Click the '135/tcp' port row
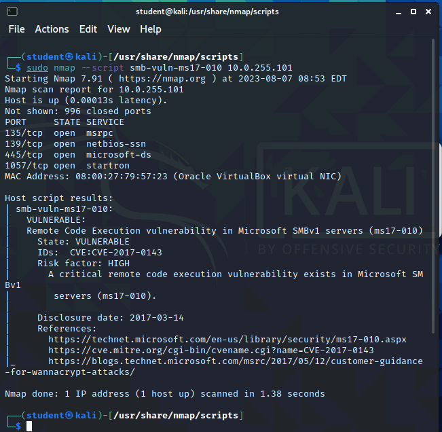This screenshot has height=432, width=442. pos(59,133)
